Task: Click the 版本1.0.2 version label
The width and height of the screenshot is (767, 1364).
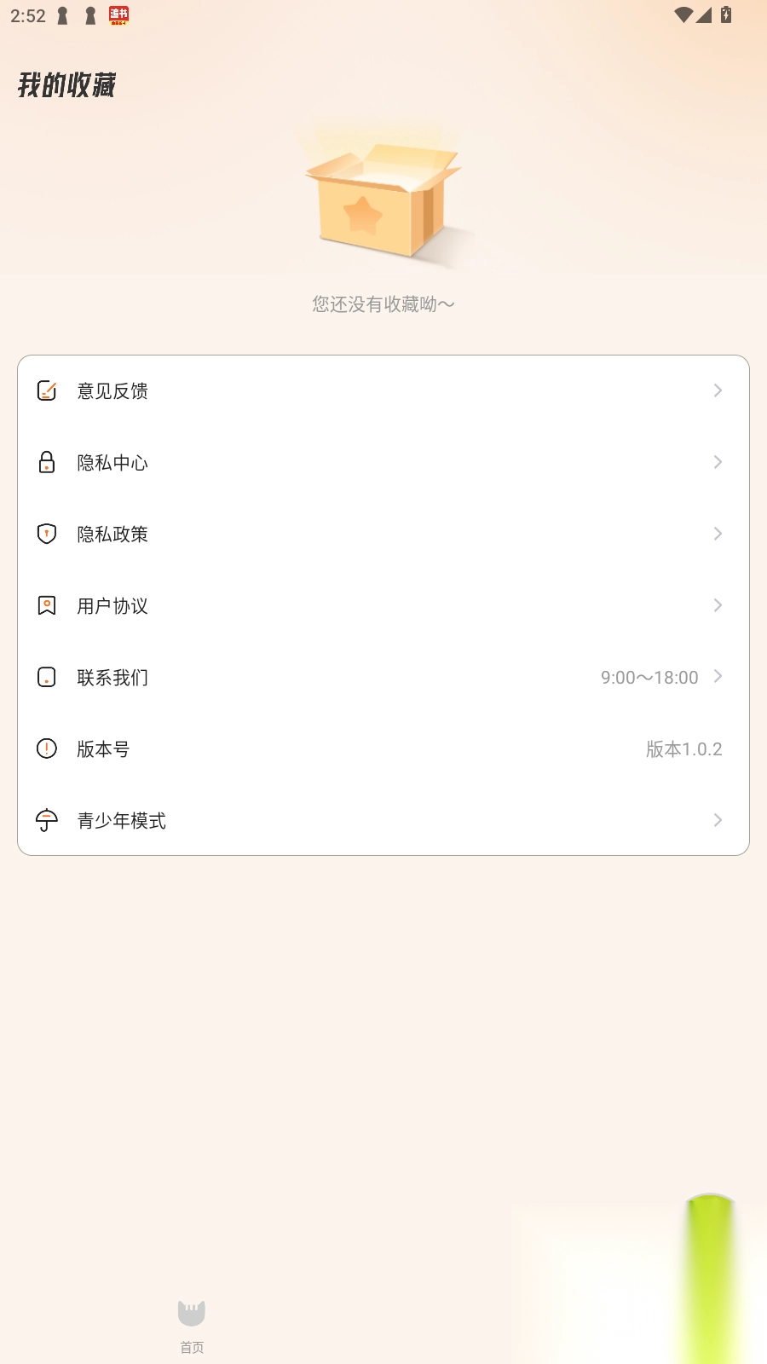Action: (683, 748)
